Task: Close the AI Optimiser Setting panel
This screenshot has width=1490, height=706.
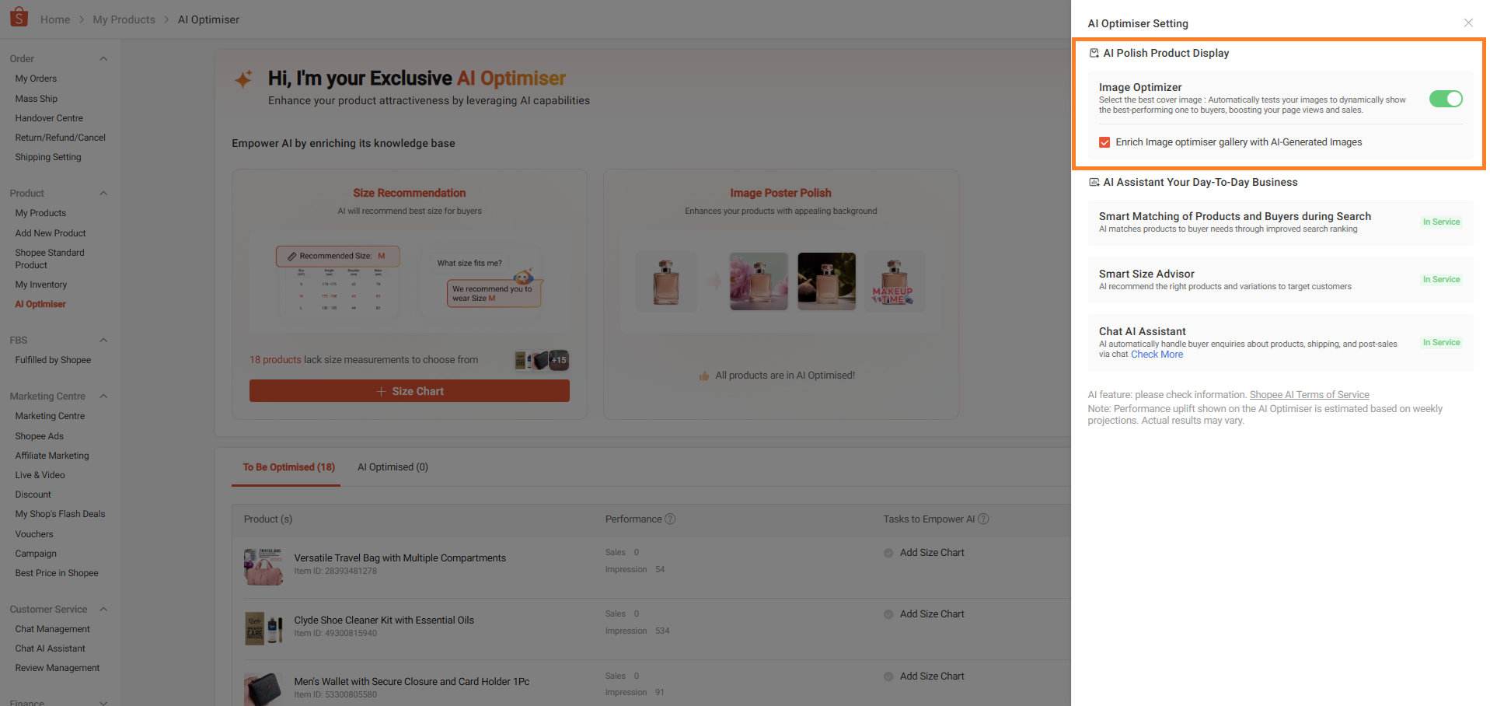Action: tap(1468, 23)
